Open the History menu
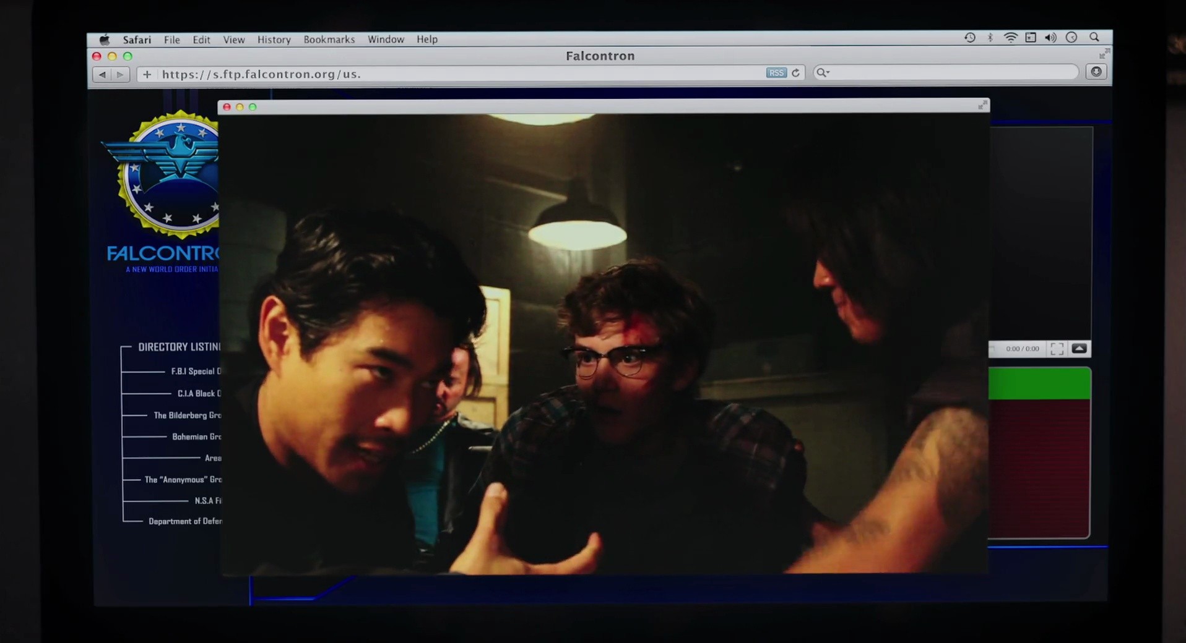The image size is (1186, 643). click(274, 40)
